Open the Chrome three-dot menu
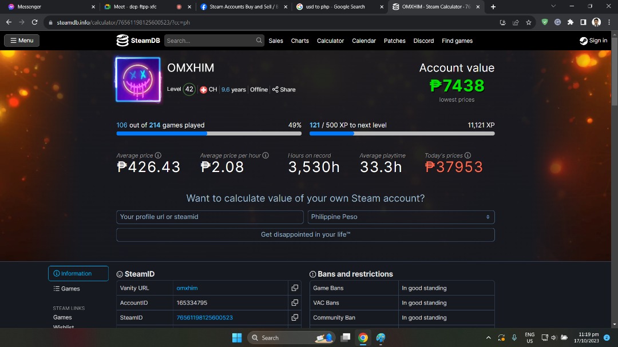 click(609, 22)
